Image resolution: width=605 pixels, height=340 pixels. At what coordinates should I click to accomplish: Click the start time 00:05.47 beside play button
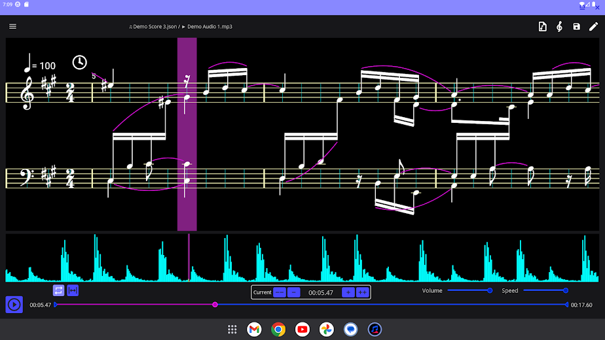[41, 305]
